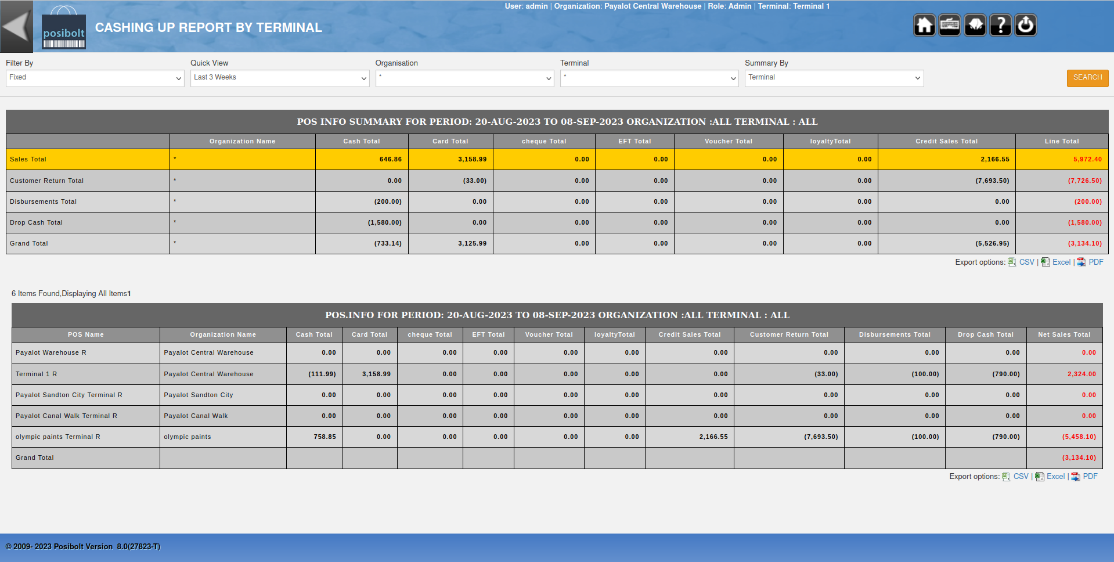Open the Terminal filter dropdown
This screenshot has width=1114, height=562.
(649, 78)
